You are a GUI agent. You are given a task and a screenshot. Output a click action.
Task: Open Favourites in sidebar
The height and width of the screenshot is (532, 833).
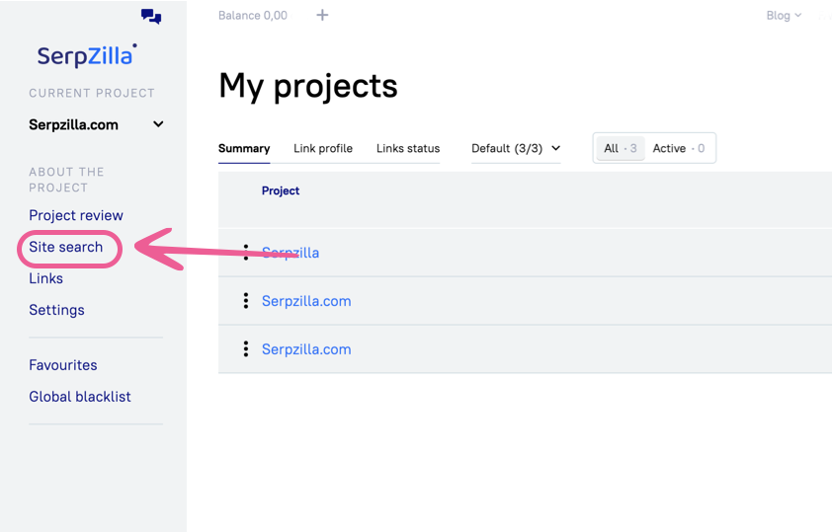pyautogui.click(x=62, y=365)
